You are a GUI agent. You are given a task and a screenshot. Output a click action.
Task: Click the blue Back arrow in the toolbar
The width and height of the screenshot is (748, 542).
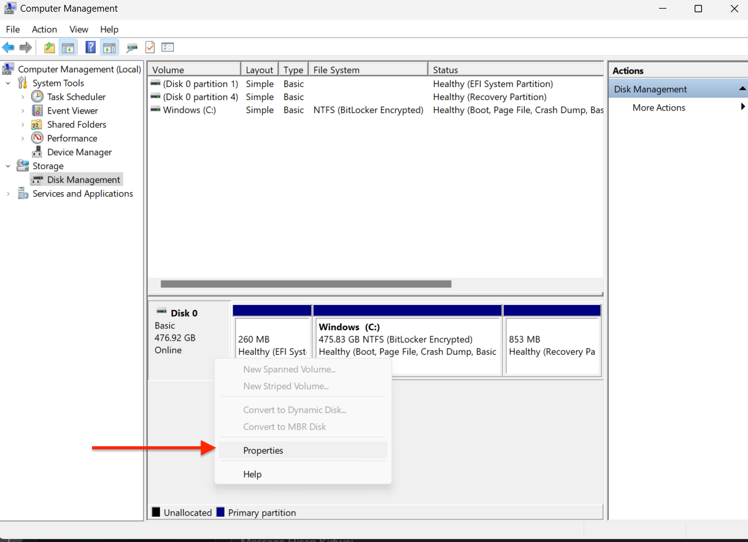coord(9,47)
